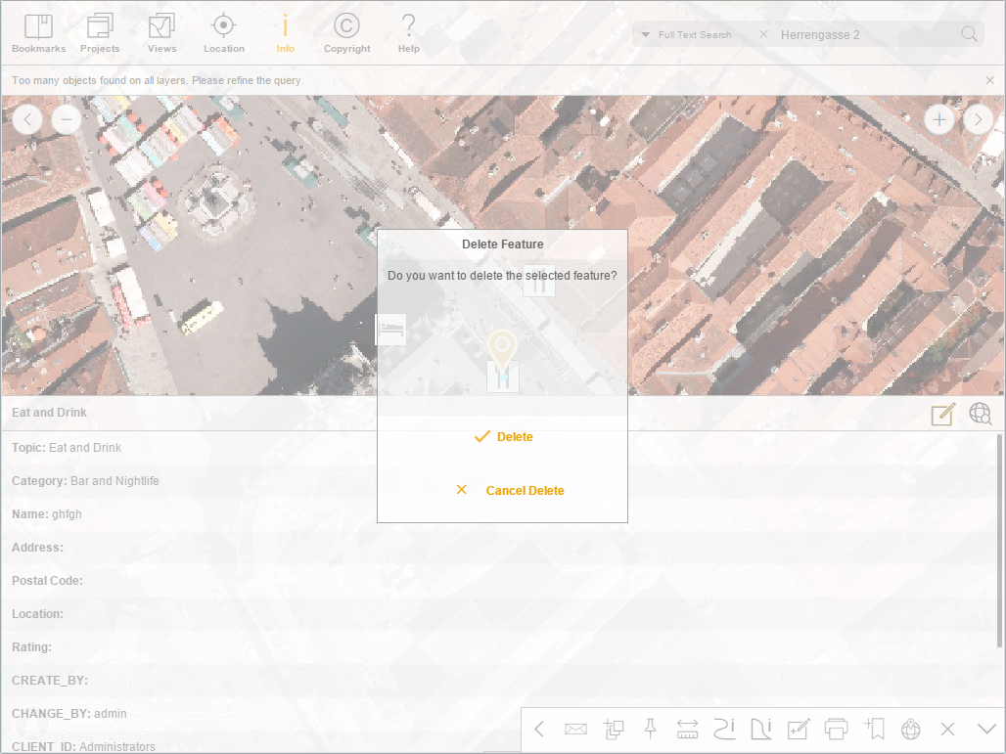Send feature via email
The image size is (1006, 754).
(x=576, y=729)
